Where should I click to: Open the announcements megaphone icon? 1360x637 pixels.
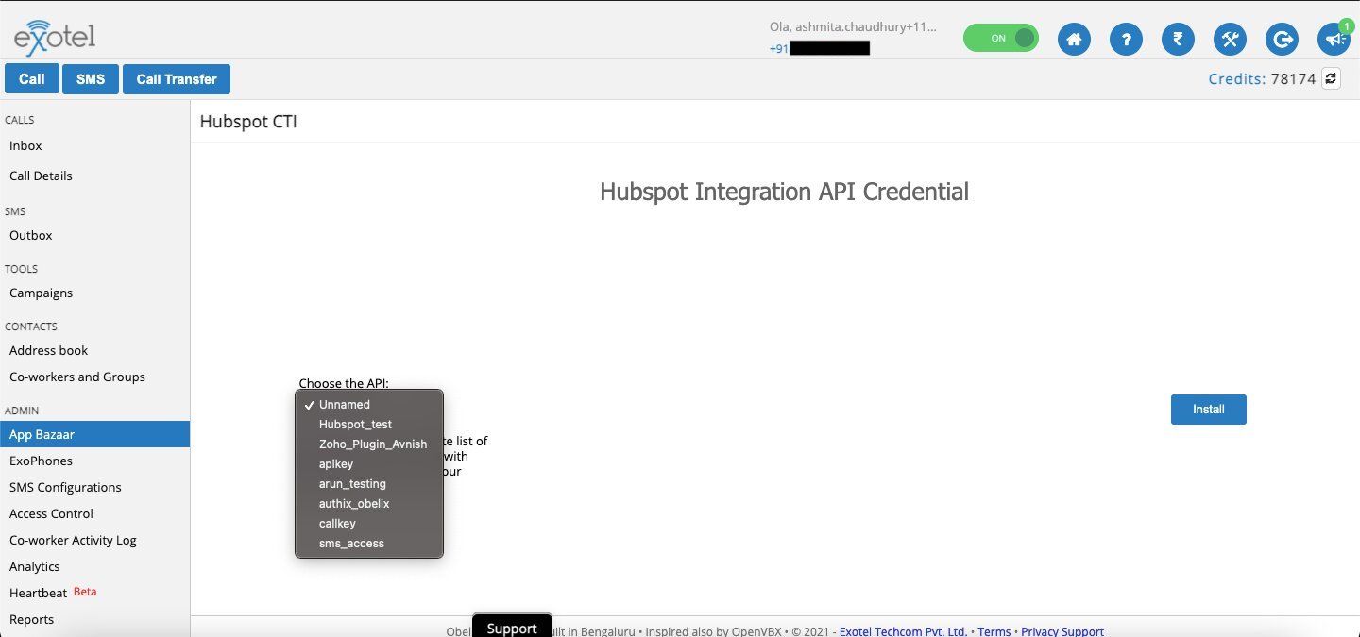click(1334, 39)
